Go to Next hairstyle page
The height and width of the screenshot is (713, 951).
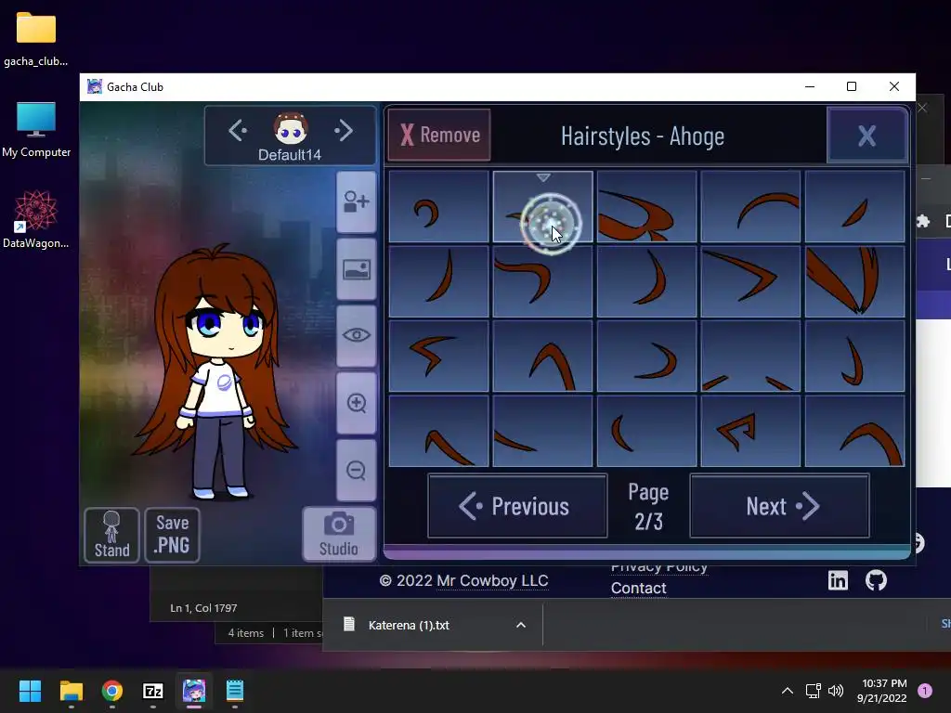[x=779, y=506]
